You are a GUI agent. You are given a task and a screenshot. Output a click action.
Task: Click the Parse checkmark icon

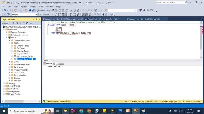(56, 15)
